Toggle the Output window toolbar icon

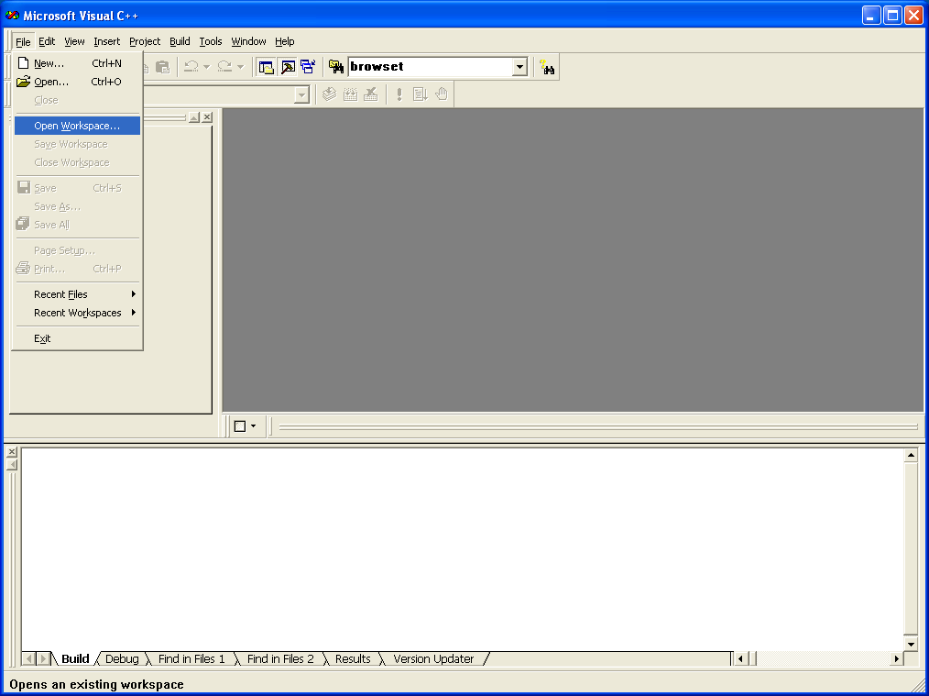tap(288, 67)
